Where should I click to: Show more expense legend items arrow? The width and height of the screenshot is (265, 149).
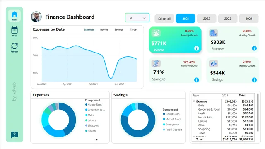coord(96,140)
